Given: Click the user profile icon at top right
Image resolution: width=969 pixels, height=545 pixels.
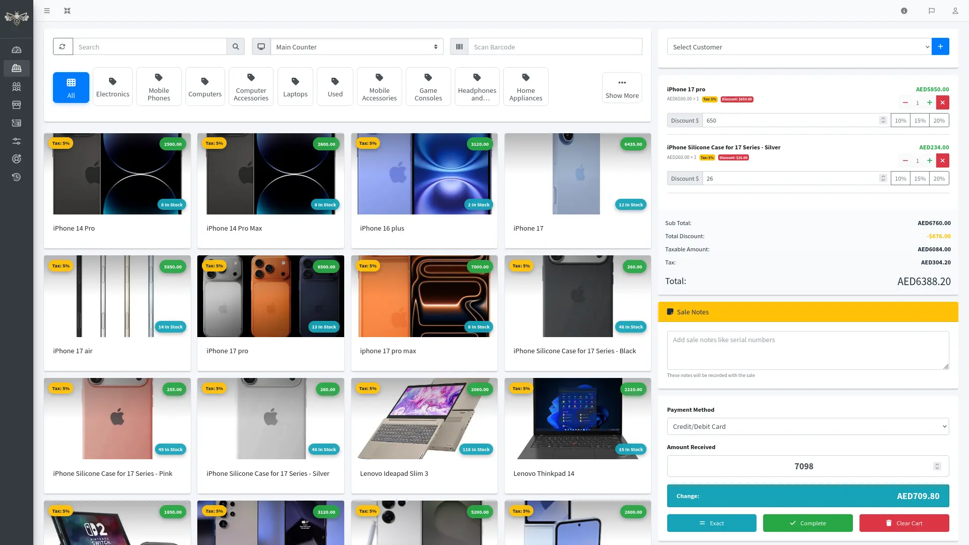Looking at the screenshot, I should click(x=955, y=11).
